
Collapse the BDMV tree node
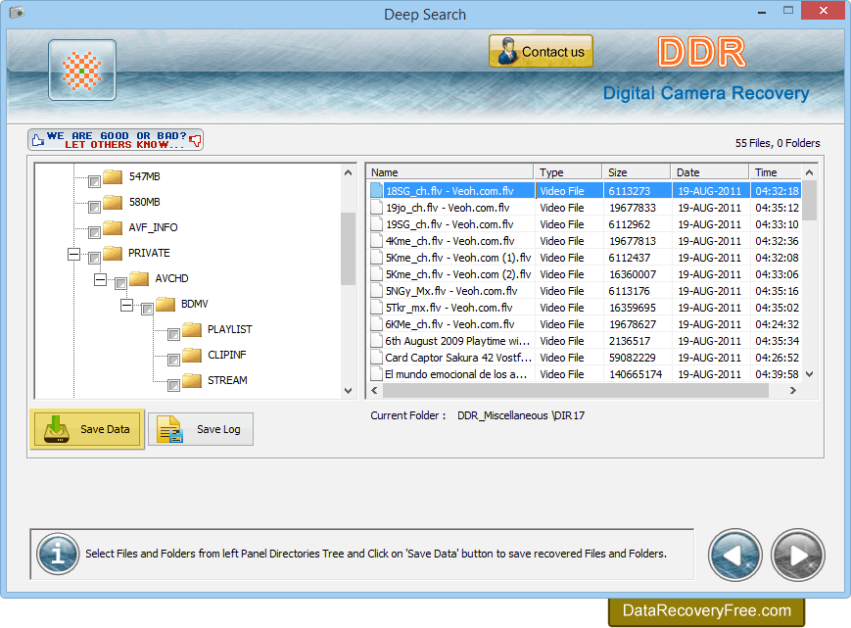point(126,305)
